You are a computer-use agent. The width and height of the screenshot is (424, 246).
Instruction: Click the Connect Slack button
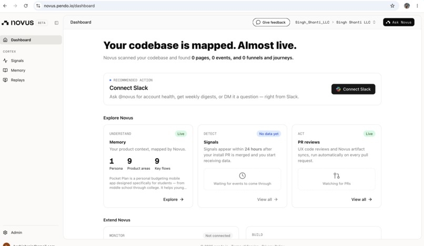tap(353, 89)
